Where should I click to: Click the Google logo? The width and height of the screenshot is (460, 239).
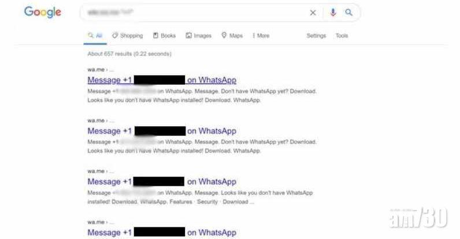[43, 12]
